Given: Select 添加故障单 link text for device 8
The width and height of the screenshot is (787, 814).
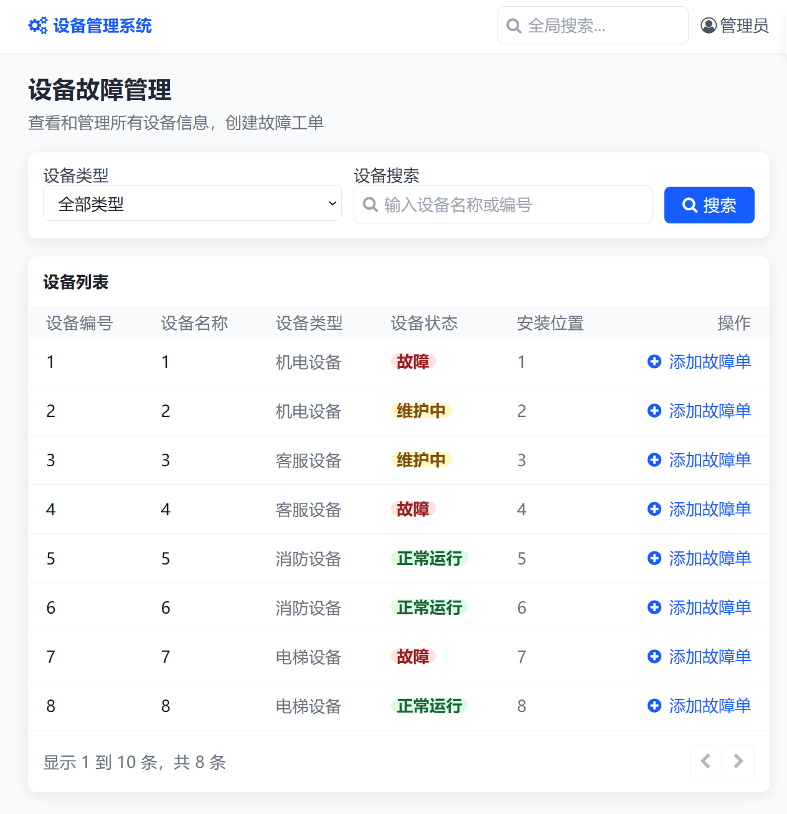Looking at the screenshot, I should click(710, 706).
